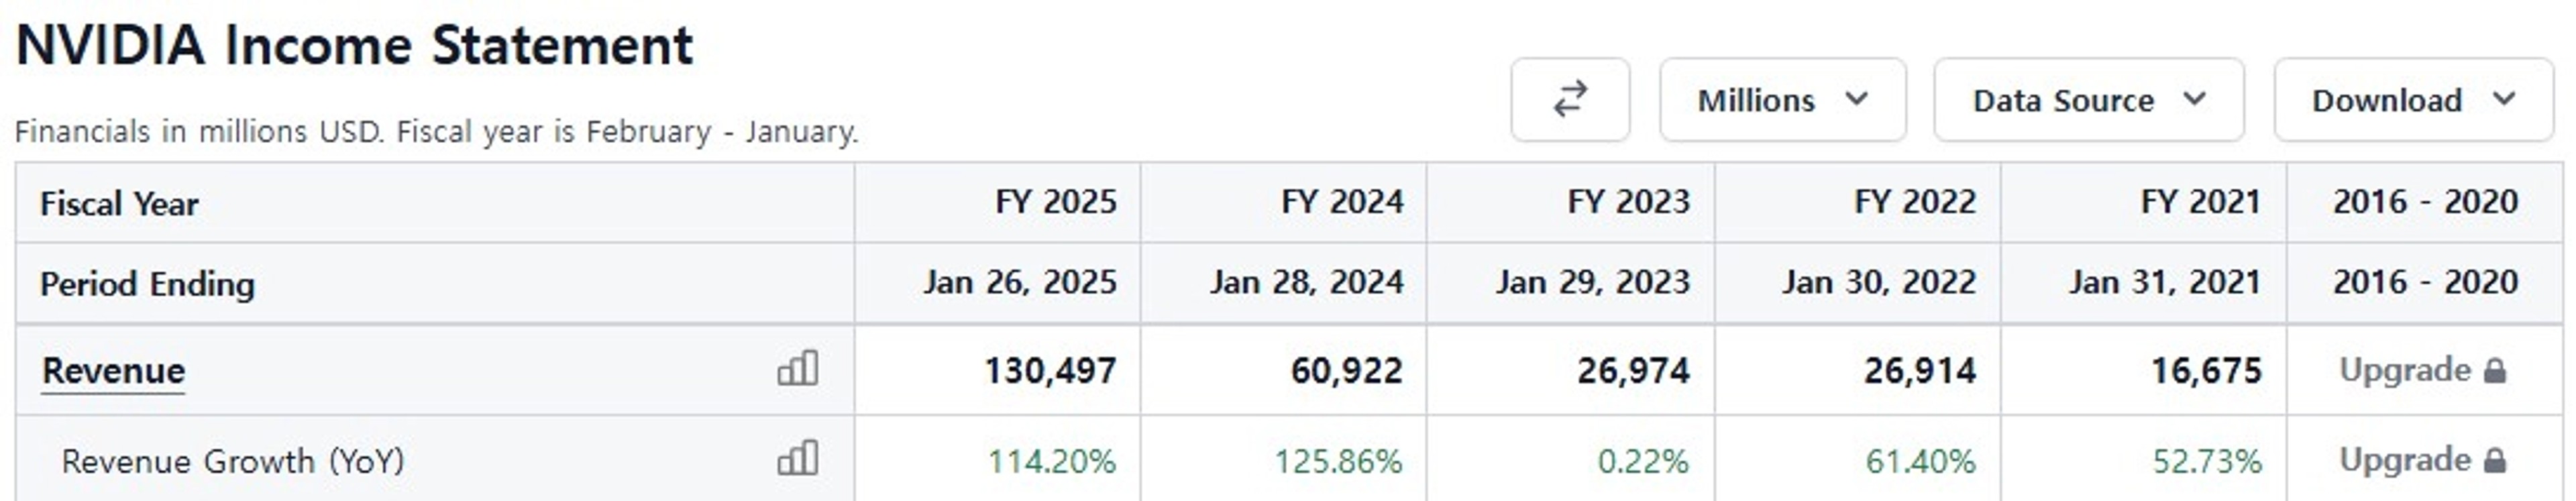This screenshot has width=2576, height=501.
Task: Open the Data Source dropdown
Action: point(2089,99)
